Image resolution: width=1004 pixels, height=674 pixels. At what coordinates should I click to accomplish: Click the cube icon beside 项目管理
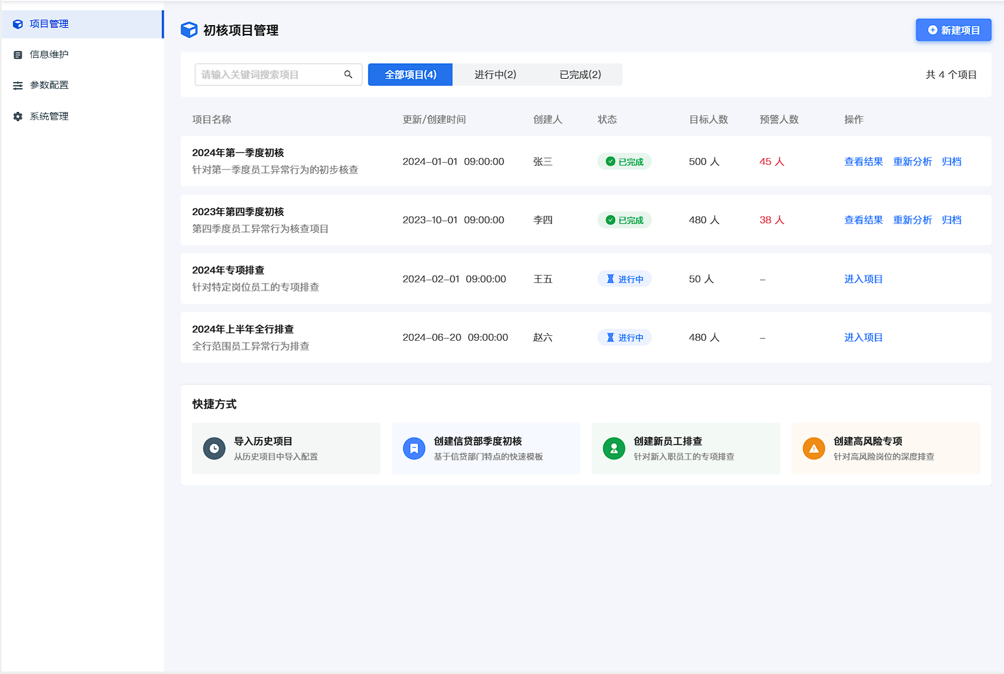pos(18,24)
